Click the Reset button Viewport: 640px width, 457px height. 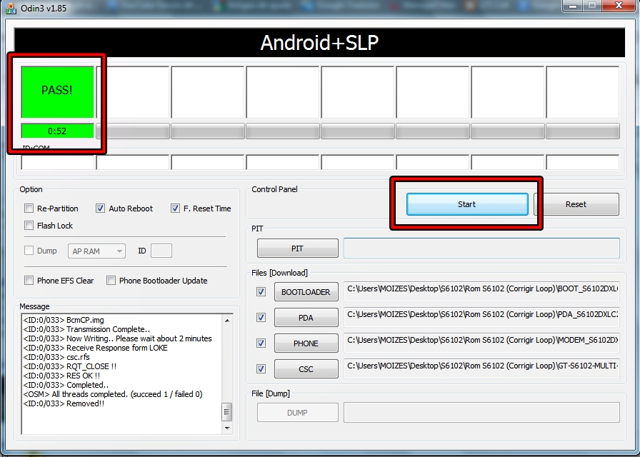(576, 204)
